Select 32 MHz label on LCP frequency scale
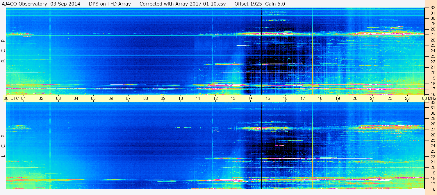This screenshot has height=195, width=437. 432,102
